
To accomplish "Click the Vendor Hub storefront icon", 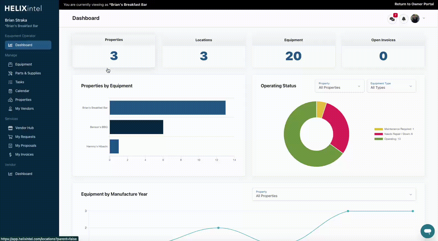I will tap(10, 128).
